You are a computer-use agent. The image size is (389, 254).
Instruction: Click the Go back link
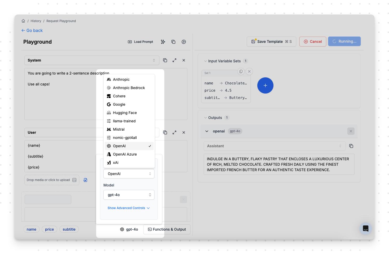[x=32, y=30]
